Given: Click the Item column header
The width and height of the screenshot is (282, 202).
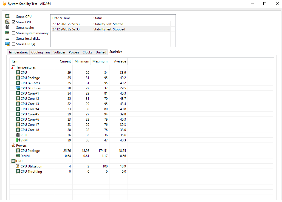Looking at the screenshot, I should pyautogui.click(x=32, y=61).
